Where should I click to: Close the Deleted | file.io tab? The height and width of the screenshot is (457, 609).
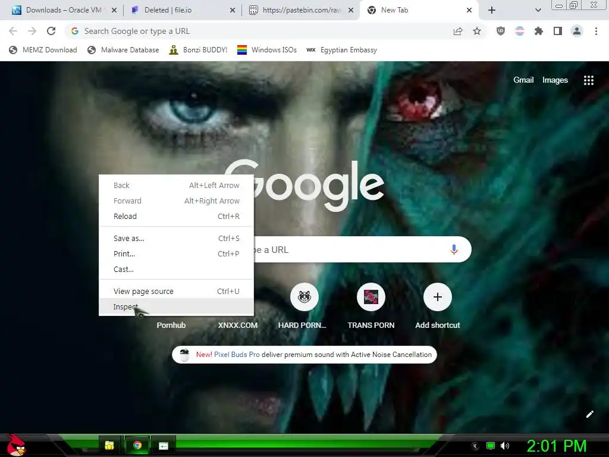[233, 10]
